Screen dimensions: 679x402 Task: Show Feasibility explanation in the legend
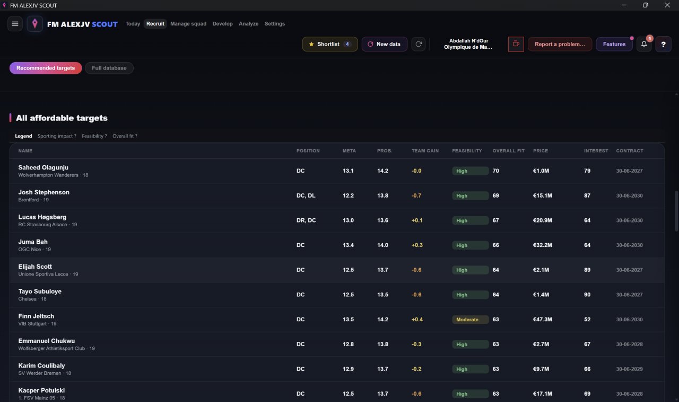tap(94, 136)
